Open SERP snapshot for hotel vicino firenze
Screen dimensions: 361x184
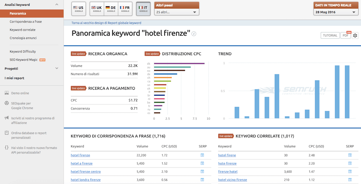point(350,180)
